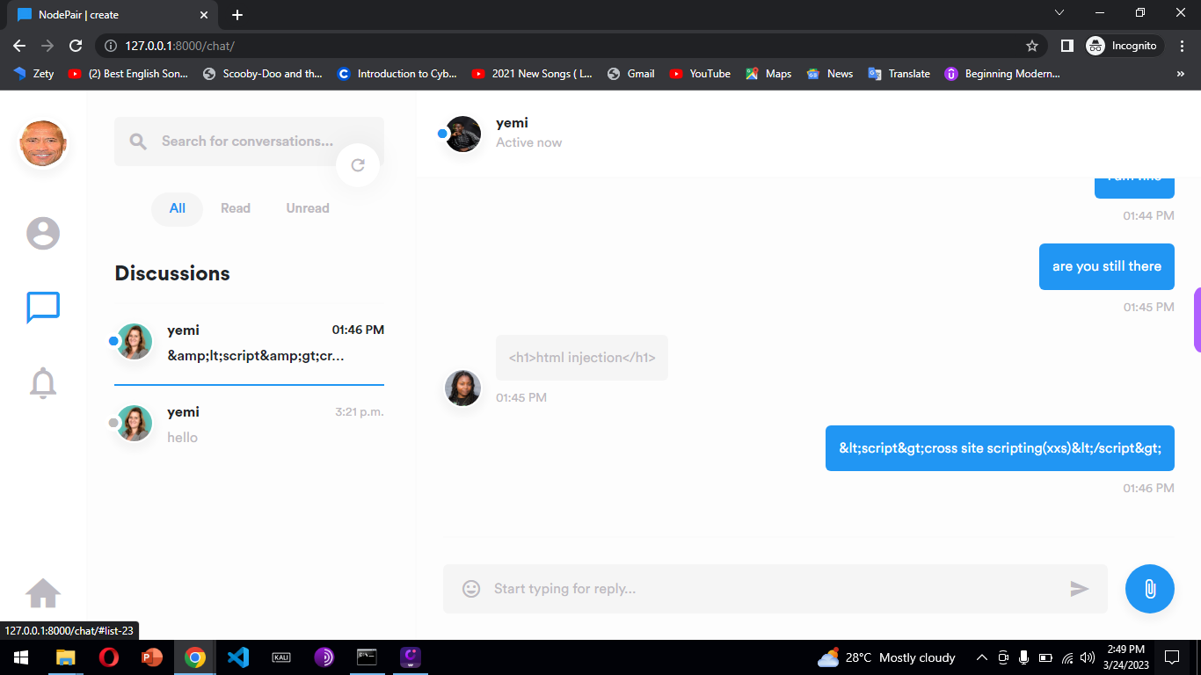Expand the hidden bookmarks overflow chevron
Screen dimensions: 1201x675
pyautogui.click(x=1180, y=74)
